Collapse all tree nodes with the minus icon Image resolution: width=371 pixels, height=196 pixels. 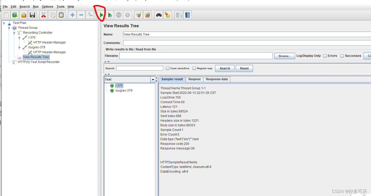point(81,15)
